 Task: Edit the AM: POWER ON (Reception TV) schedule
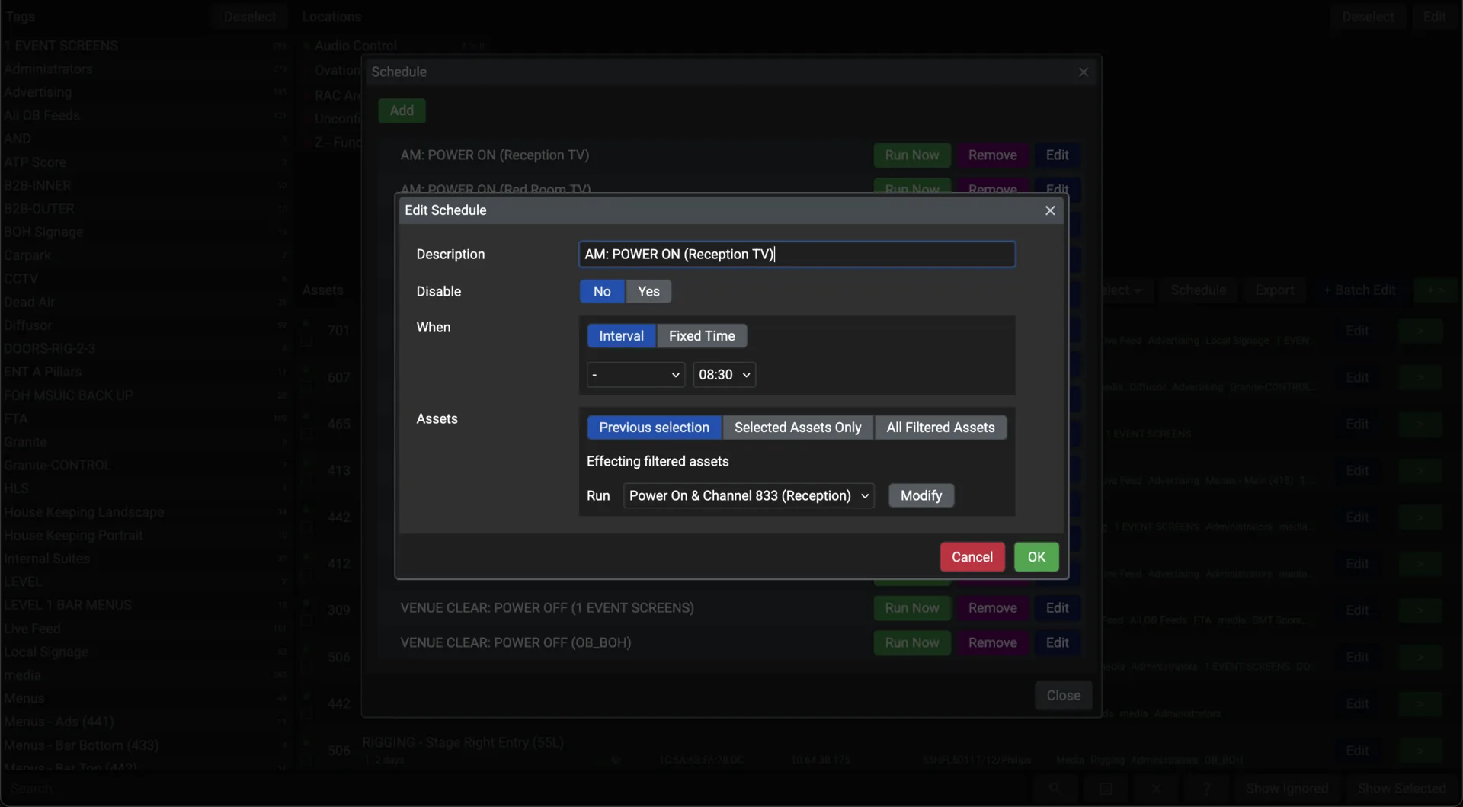point(1057,155)
